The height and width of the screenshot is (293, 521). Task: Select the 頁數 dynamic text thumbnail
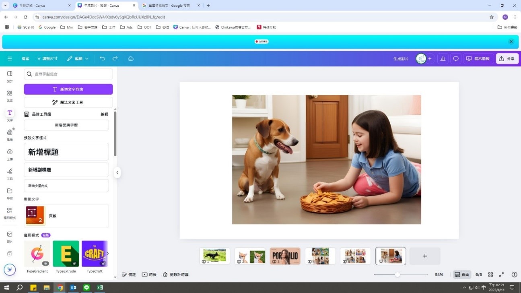click(x=35, y=216)
